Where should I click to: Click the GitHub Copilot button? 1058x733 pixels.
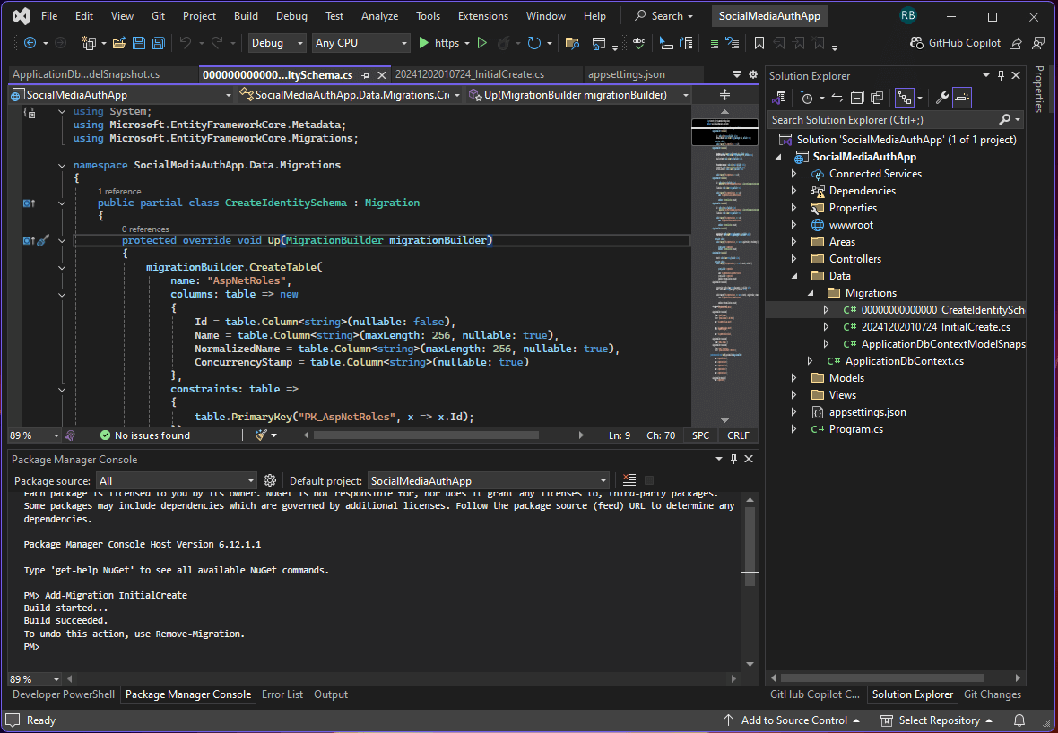(x=955, y=43)
